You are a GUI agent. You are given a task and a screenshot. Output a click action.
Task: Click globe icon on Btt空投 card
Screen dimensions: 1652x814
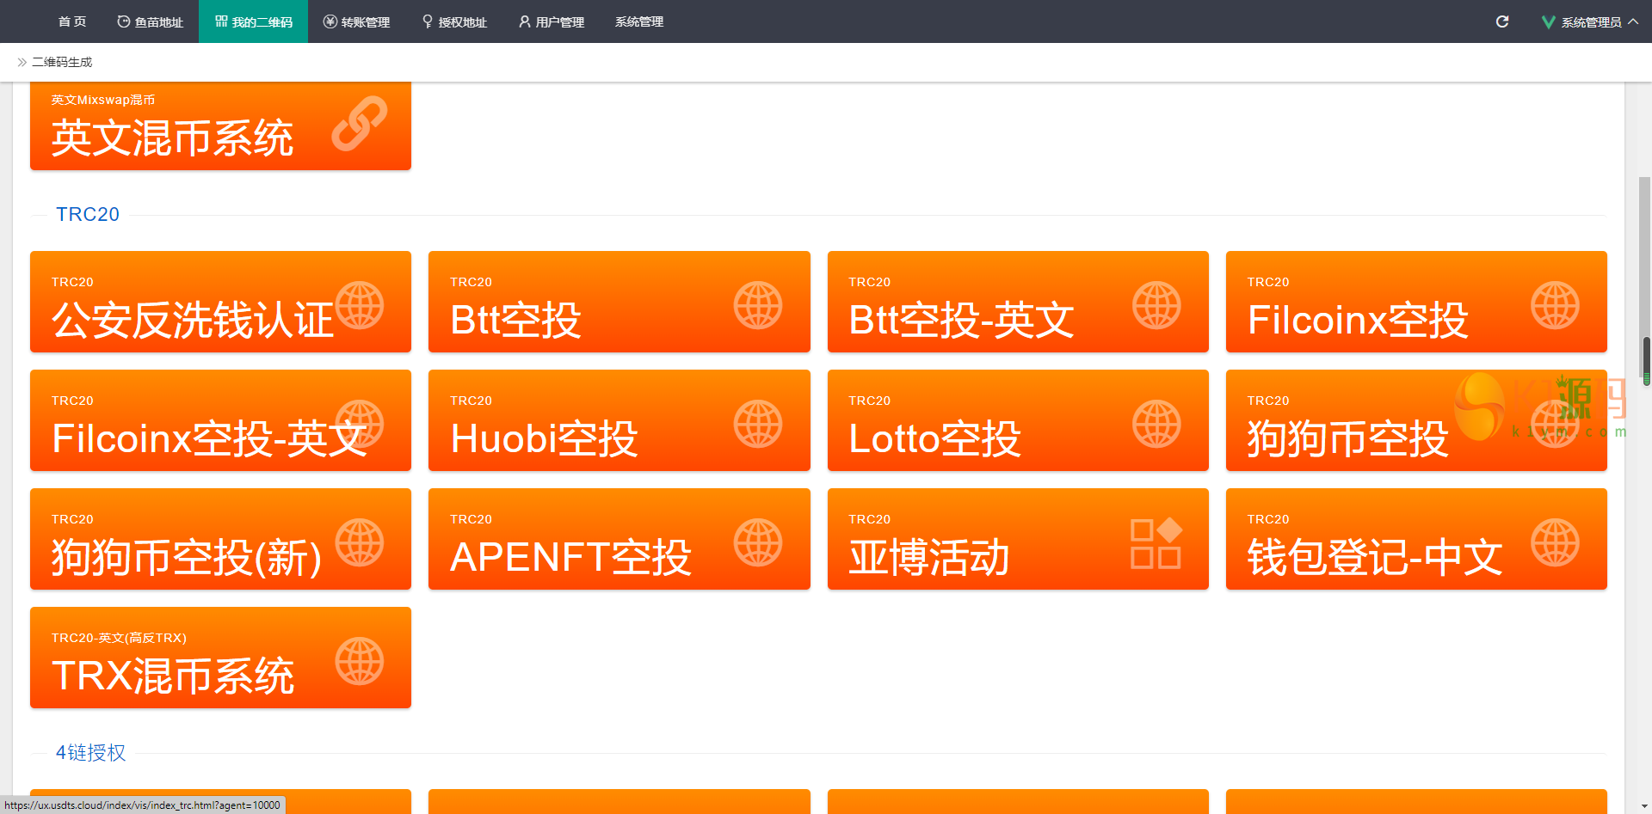point(758,305)
